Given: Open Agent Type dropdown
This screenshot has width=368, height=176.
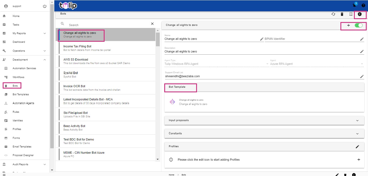Looking at the screenshot, I should click(x=216, y=64).
